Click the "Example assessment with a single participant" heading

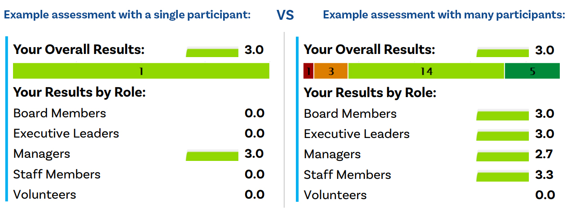point(127,15)
